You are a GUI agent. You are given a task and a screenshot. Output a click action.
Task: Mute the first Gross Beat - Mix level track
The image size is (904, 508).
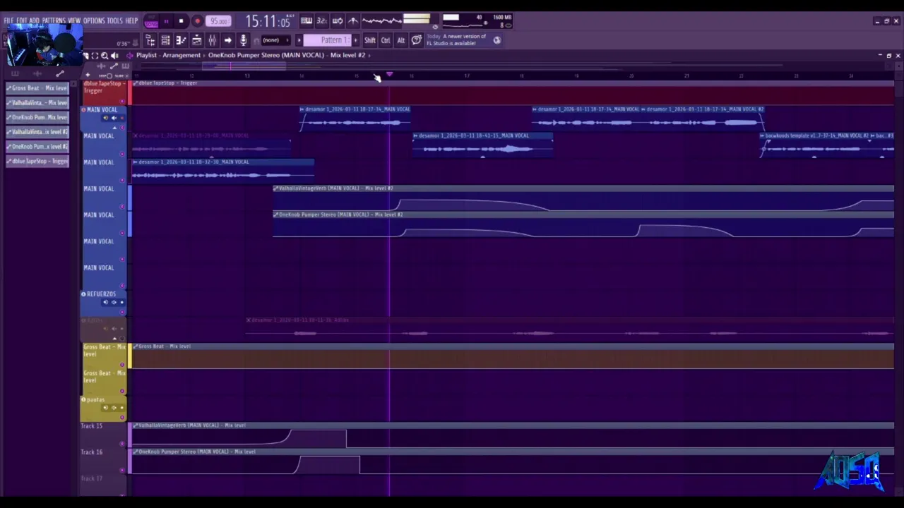point(122,365)
